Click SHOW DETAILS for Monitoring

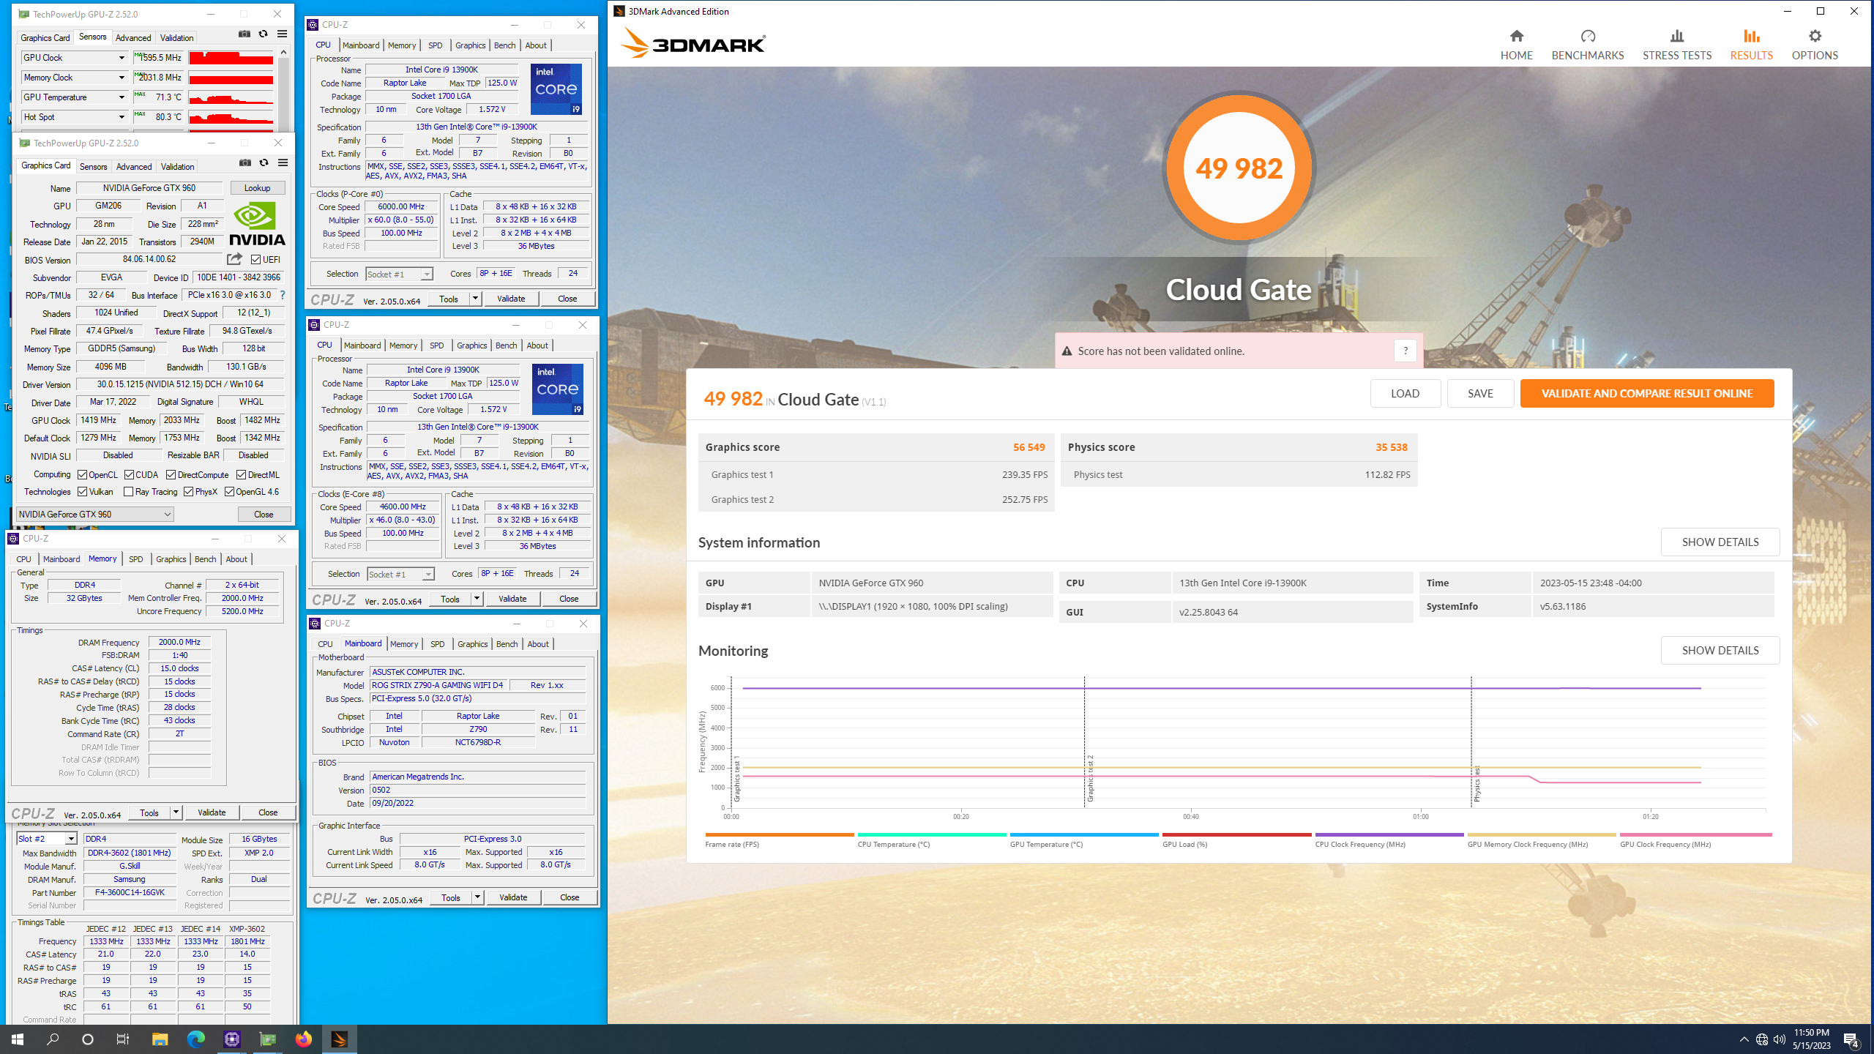(1720, 650)
